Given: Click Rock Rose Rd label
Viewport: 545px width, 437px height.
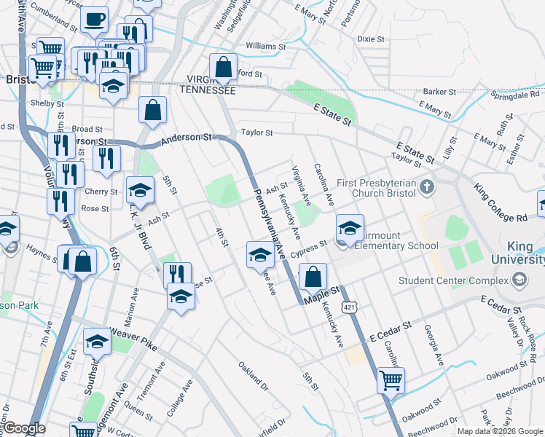Looking at the screenshot, I should click(528, 339).
